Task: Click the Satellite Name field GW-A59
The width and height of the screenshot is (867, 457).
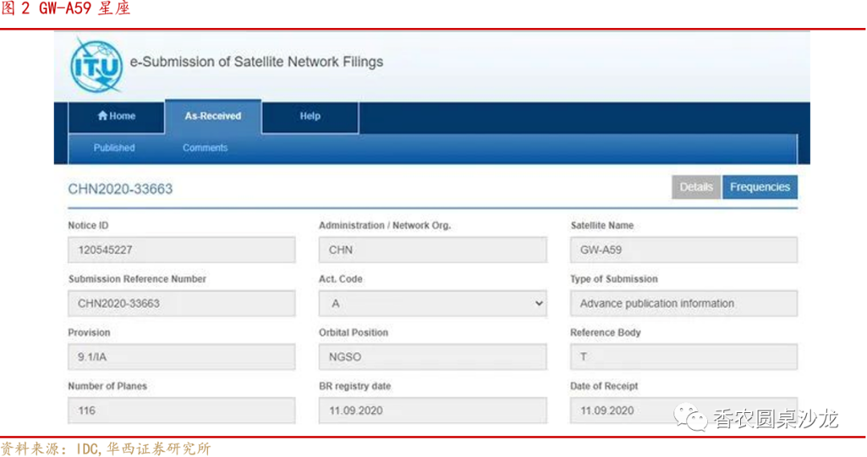Action: tap(683, 250)
